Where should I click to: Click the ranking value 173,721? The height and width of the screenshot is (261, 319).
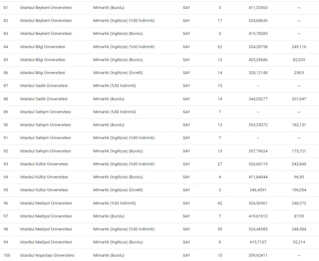click(x=299, y=151)
